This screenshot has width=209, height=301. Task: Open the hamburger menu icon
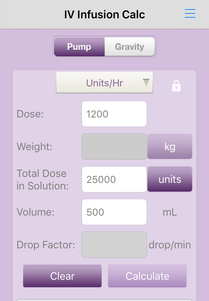click(x=190, y=13)
